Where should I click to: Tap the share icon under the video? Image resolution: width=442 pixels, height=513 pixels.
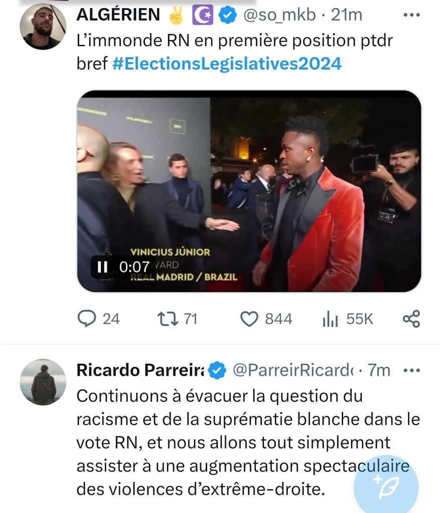click(411, 319)
